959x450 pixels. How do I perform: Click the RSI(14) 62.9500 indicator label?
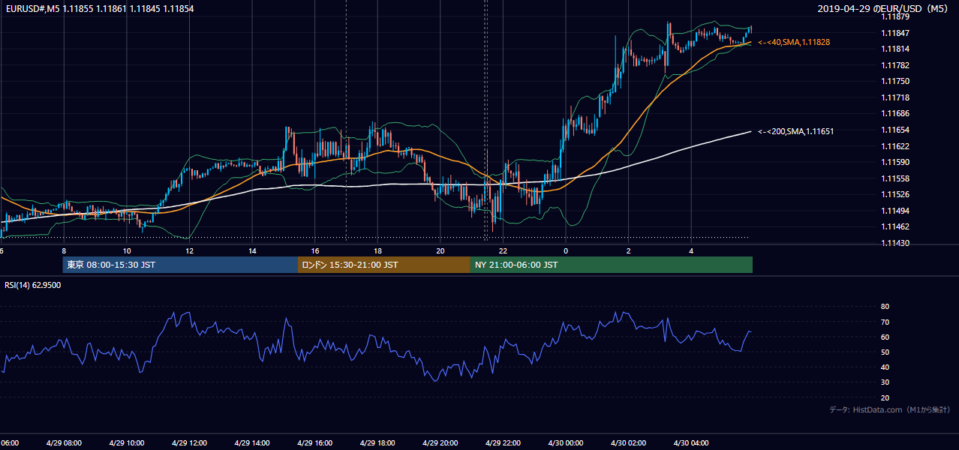(33, 285)
